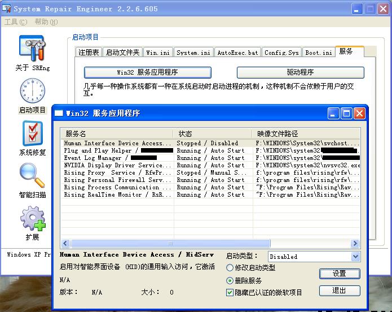Switch to the 注册表 tab
Image resolution: width=392 pixels, height=312 pixels.
pyautogui.click(x=89, y=52)
